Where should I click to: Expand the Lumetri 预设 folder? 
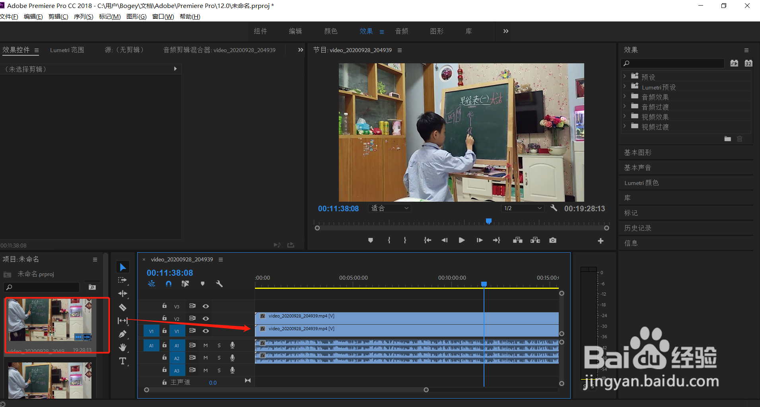[x=625, y=86]
